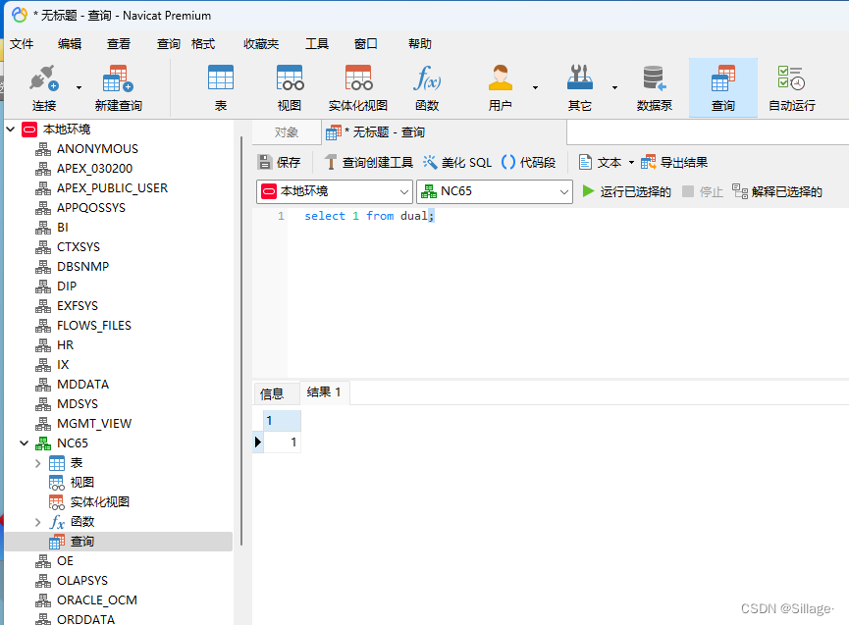Open the 查询 menu in menu bar

[169, 44]
